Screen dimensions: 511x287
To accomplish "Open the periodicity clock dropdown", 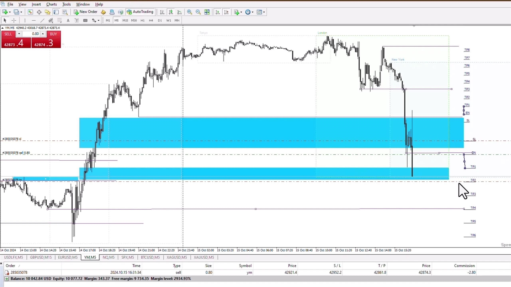I will click(x=249, y=12).
